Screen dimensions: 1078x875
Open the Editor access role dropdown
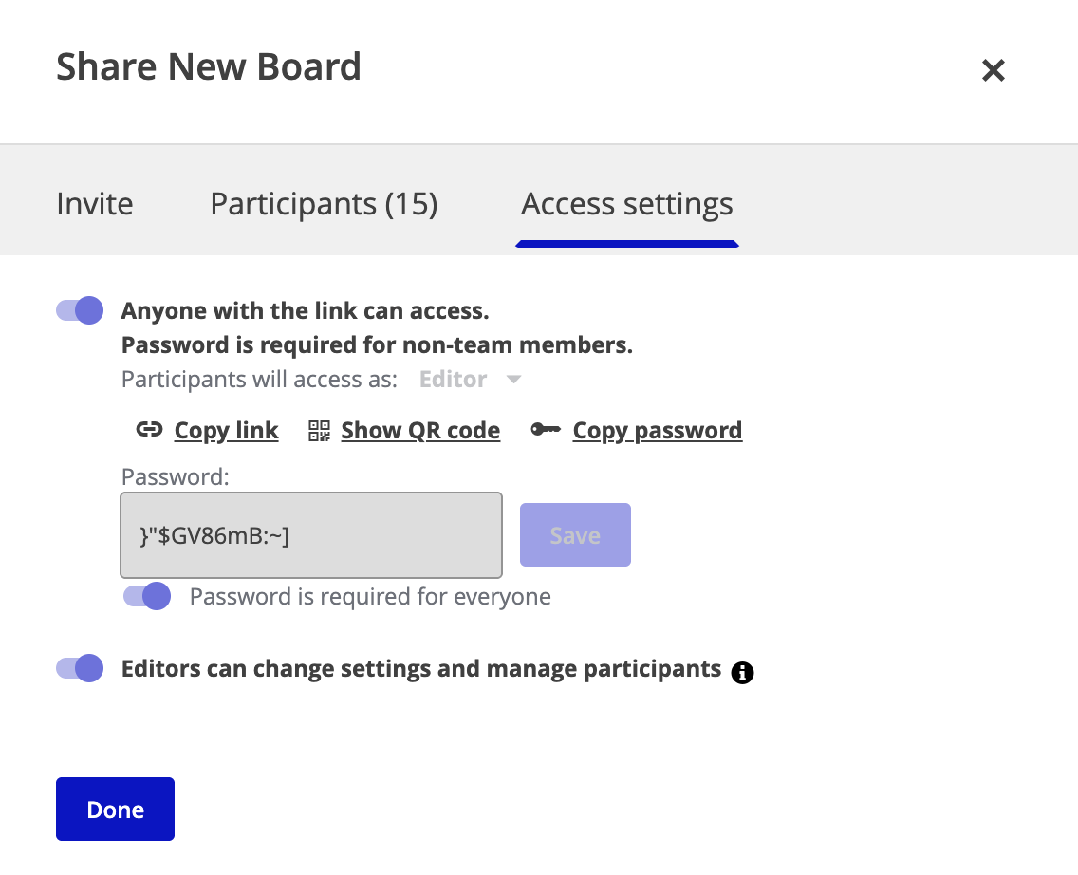454,380
